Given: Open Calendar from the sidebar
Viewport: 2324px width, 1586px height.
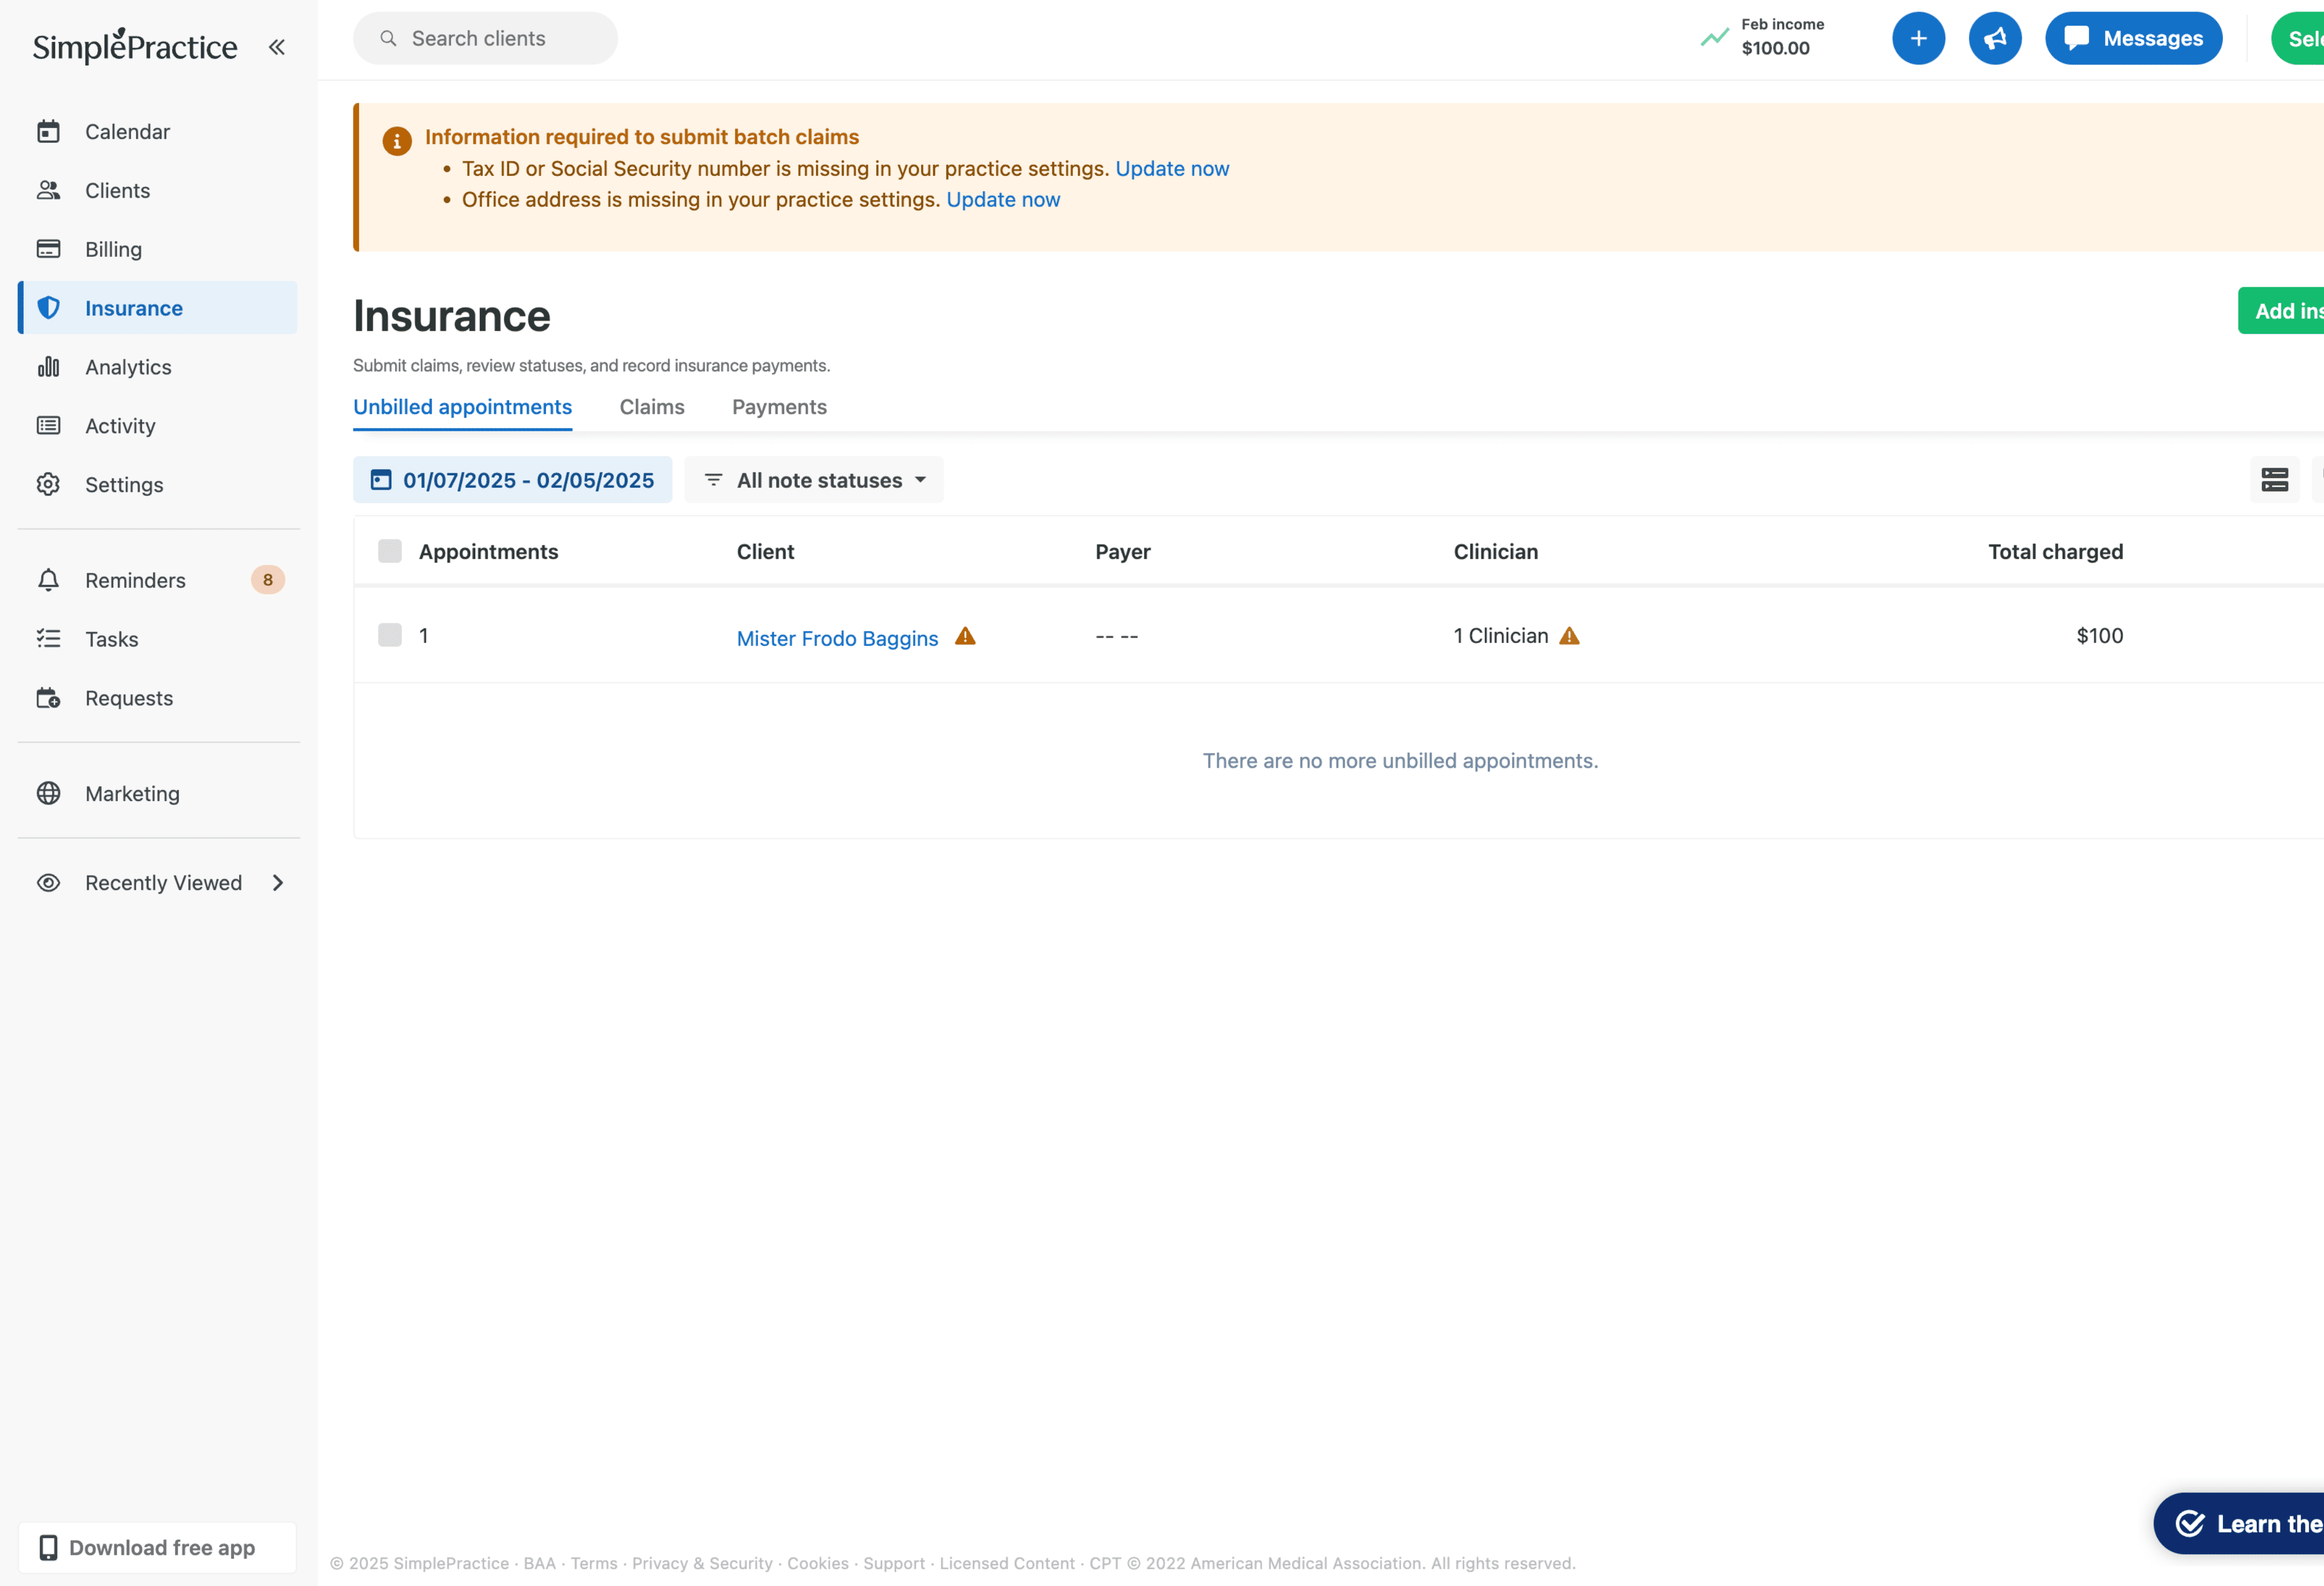Looking at the screenshot, I should [127, 131].
